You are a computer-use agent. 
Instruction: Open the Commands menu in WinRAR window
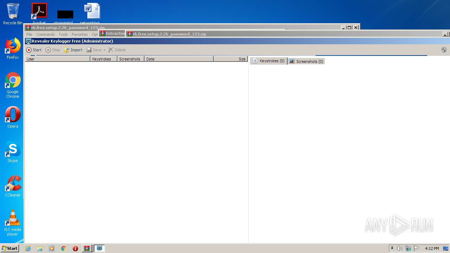click(x=45, y=34)
